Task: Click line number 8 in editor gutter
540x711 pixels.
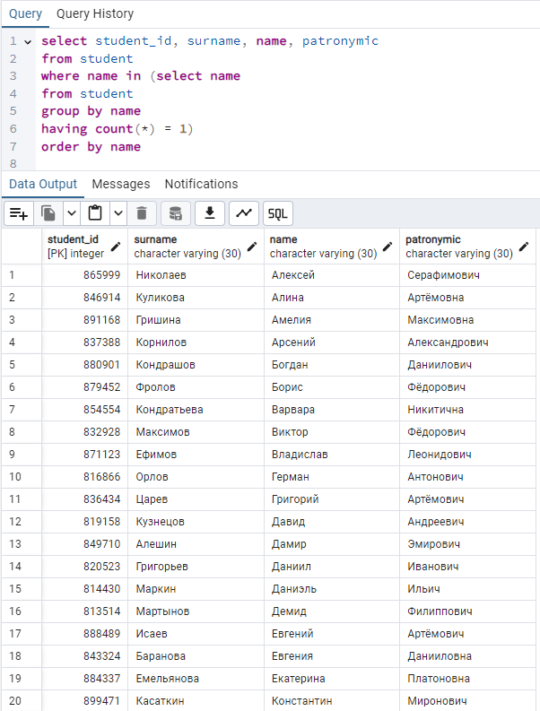Action: pyautogui.click(x=13, y=163)
